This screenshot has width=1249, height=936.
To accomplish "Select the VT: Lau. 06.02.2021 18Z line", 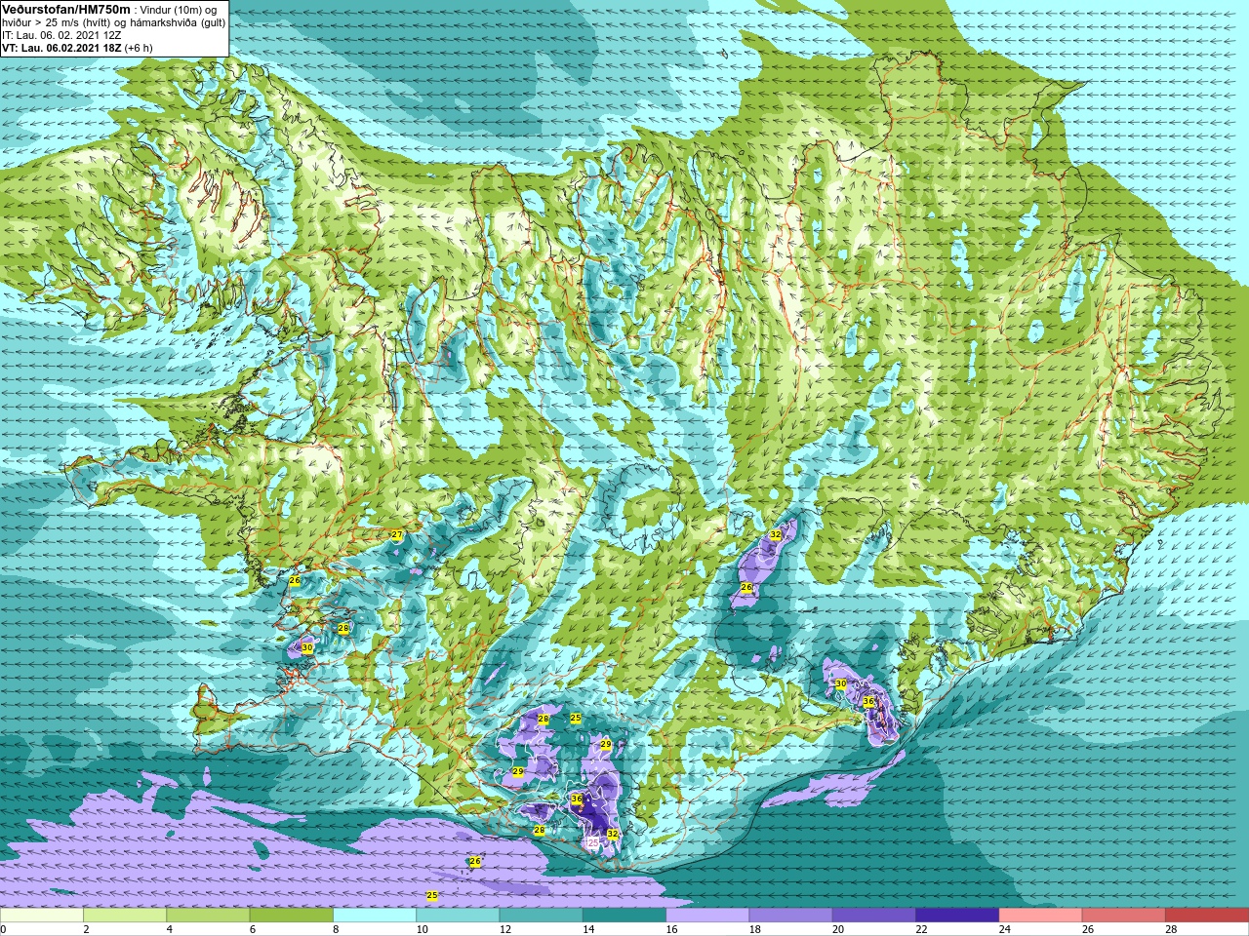I will click(x=77, y=48).
